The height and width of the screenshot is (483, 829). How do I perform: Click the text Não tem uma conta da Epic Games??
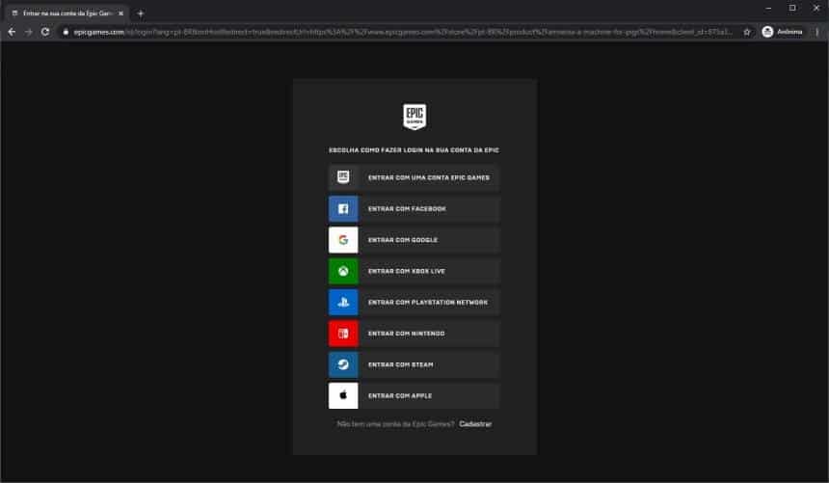[395, 424]
